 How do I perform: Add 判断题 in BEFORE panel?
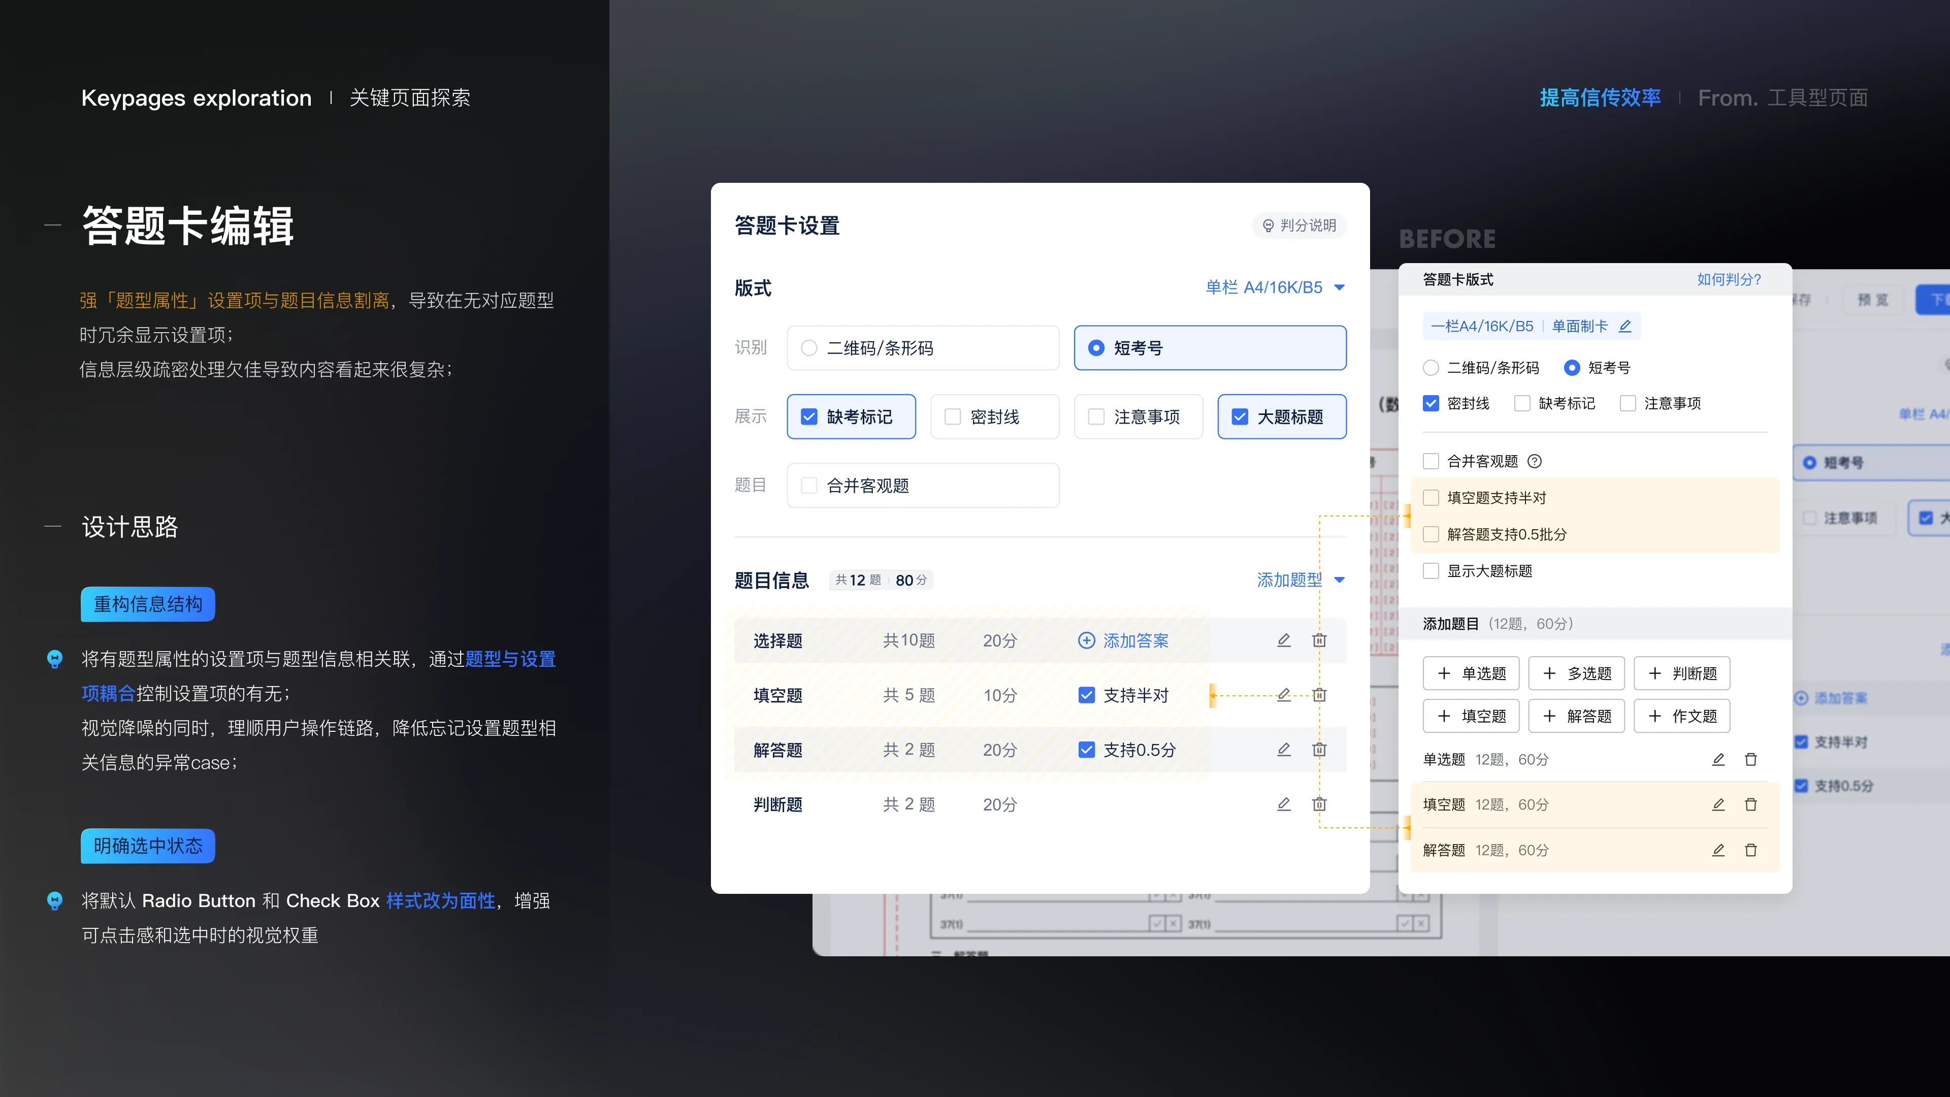click(x=1681, y=673)
